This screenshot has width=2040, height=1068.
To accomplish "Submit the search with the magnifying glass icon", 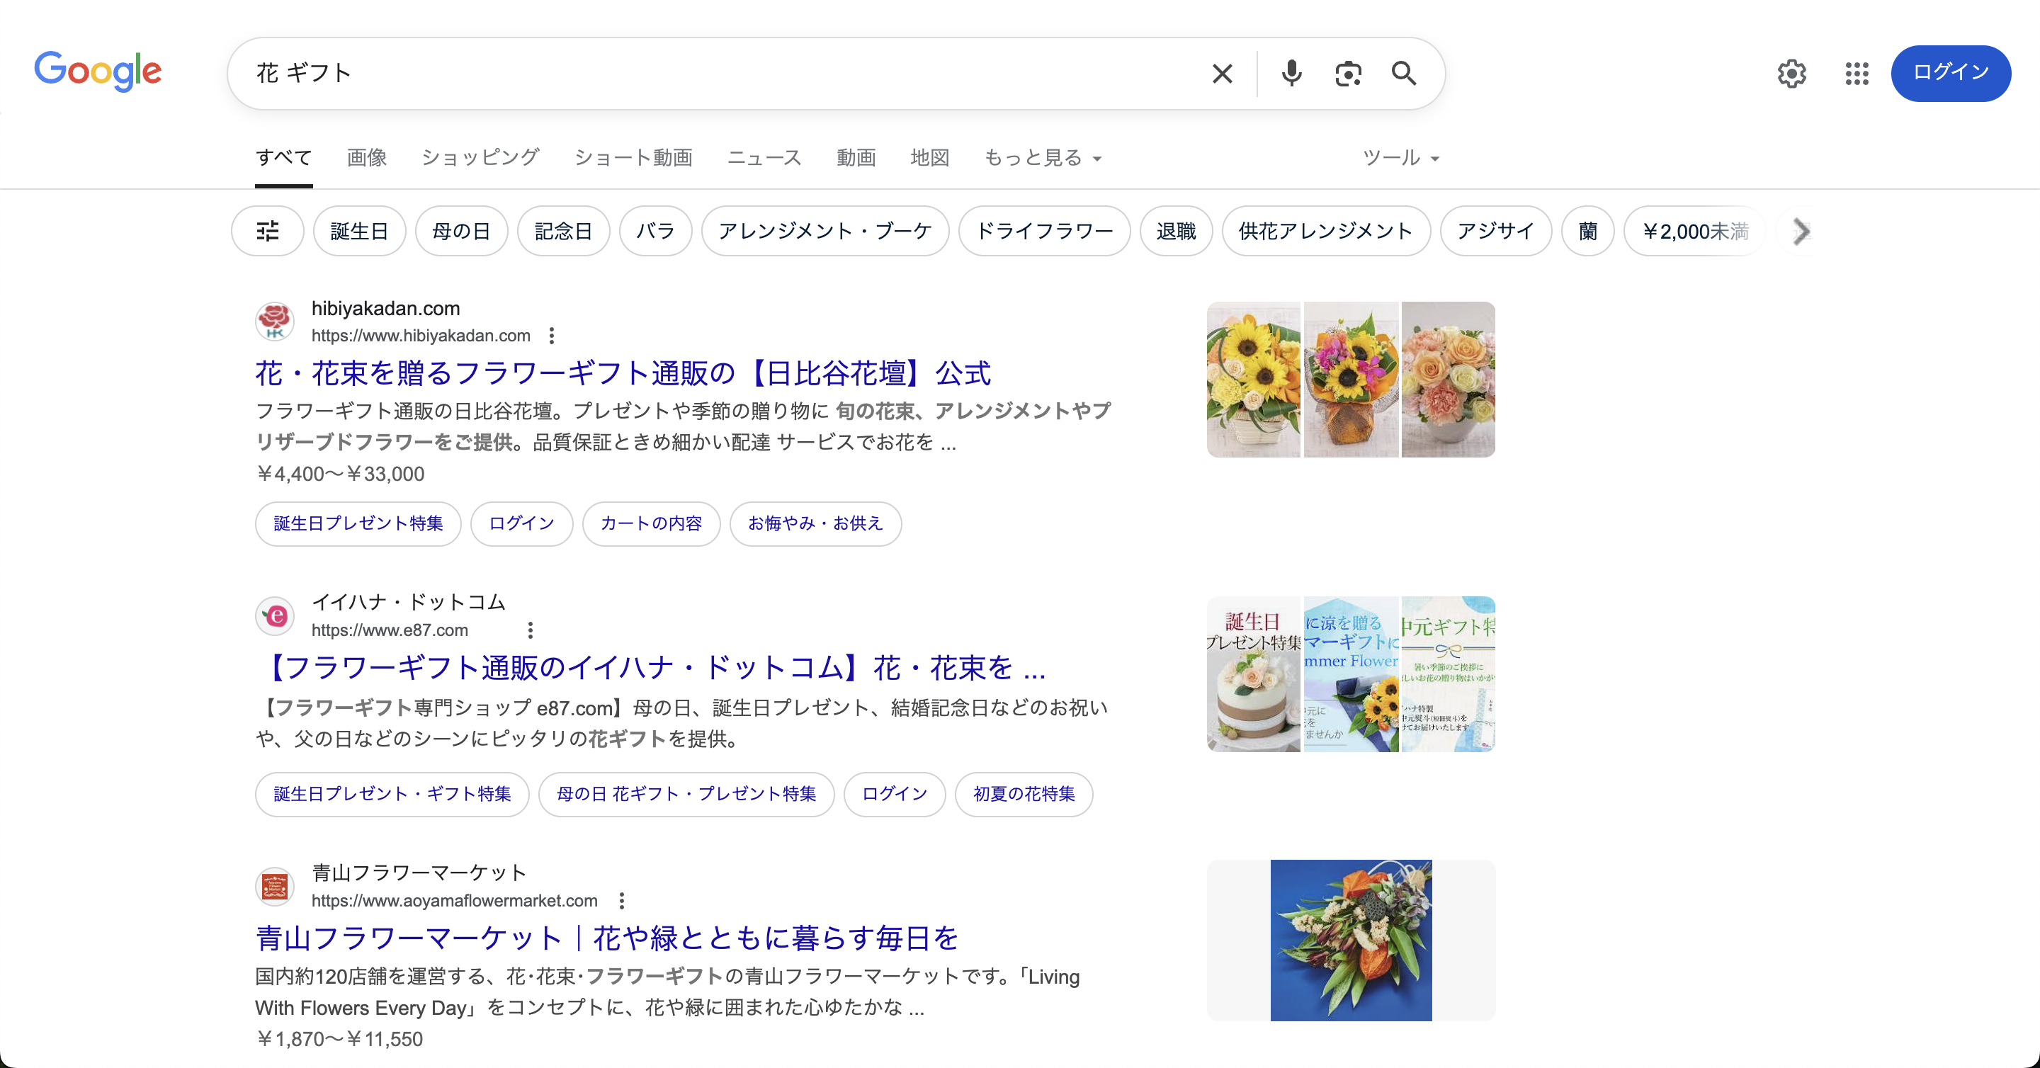I will pyautogui.click(x=1404, y=74).
